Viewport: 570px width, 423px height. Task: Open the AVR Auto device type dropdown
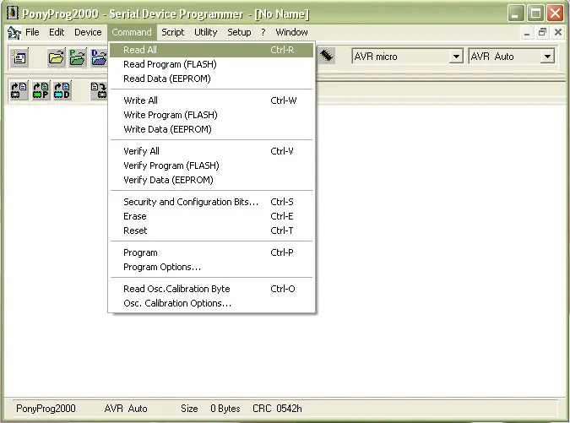click(547, 57)
